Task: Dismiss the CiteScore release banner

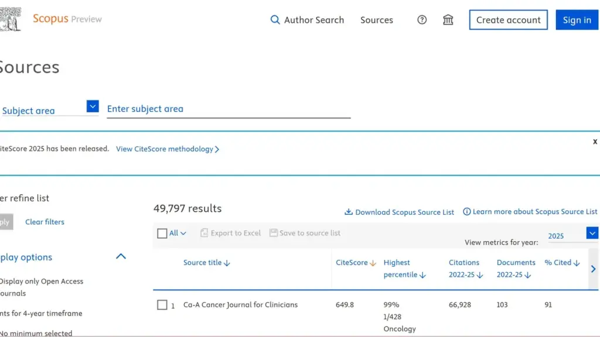Action: pos(595,142)
